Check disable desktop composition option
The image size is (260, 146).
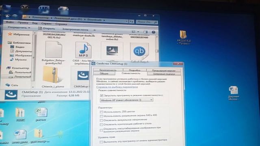click(101, 125)
